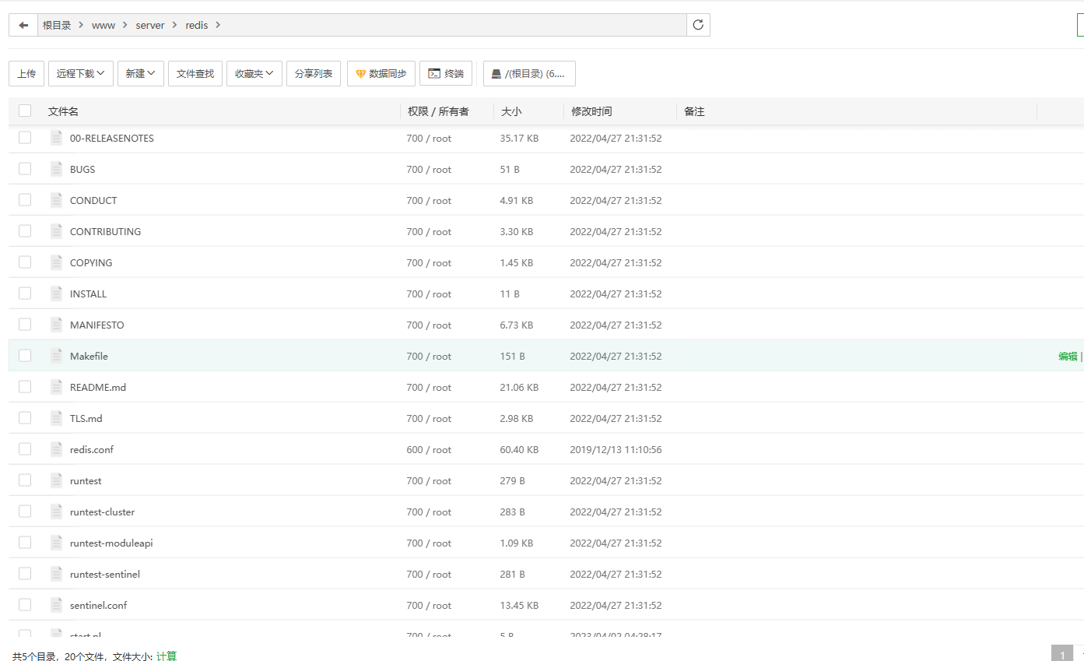
Task: Click the file icon beside CONTRIBUTING
Action: 56,231
